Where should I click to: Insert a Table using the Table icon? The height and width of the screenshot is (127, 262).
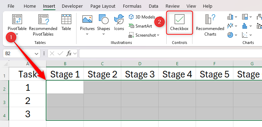[x=66, y=19]
